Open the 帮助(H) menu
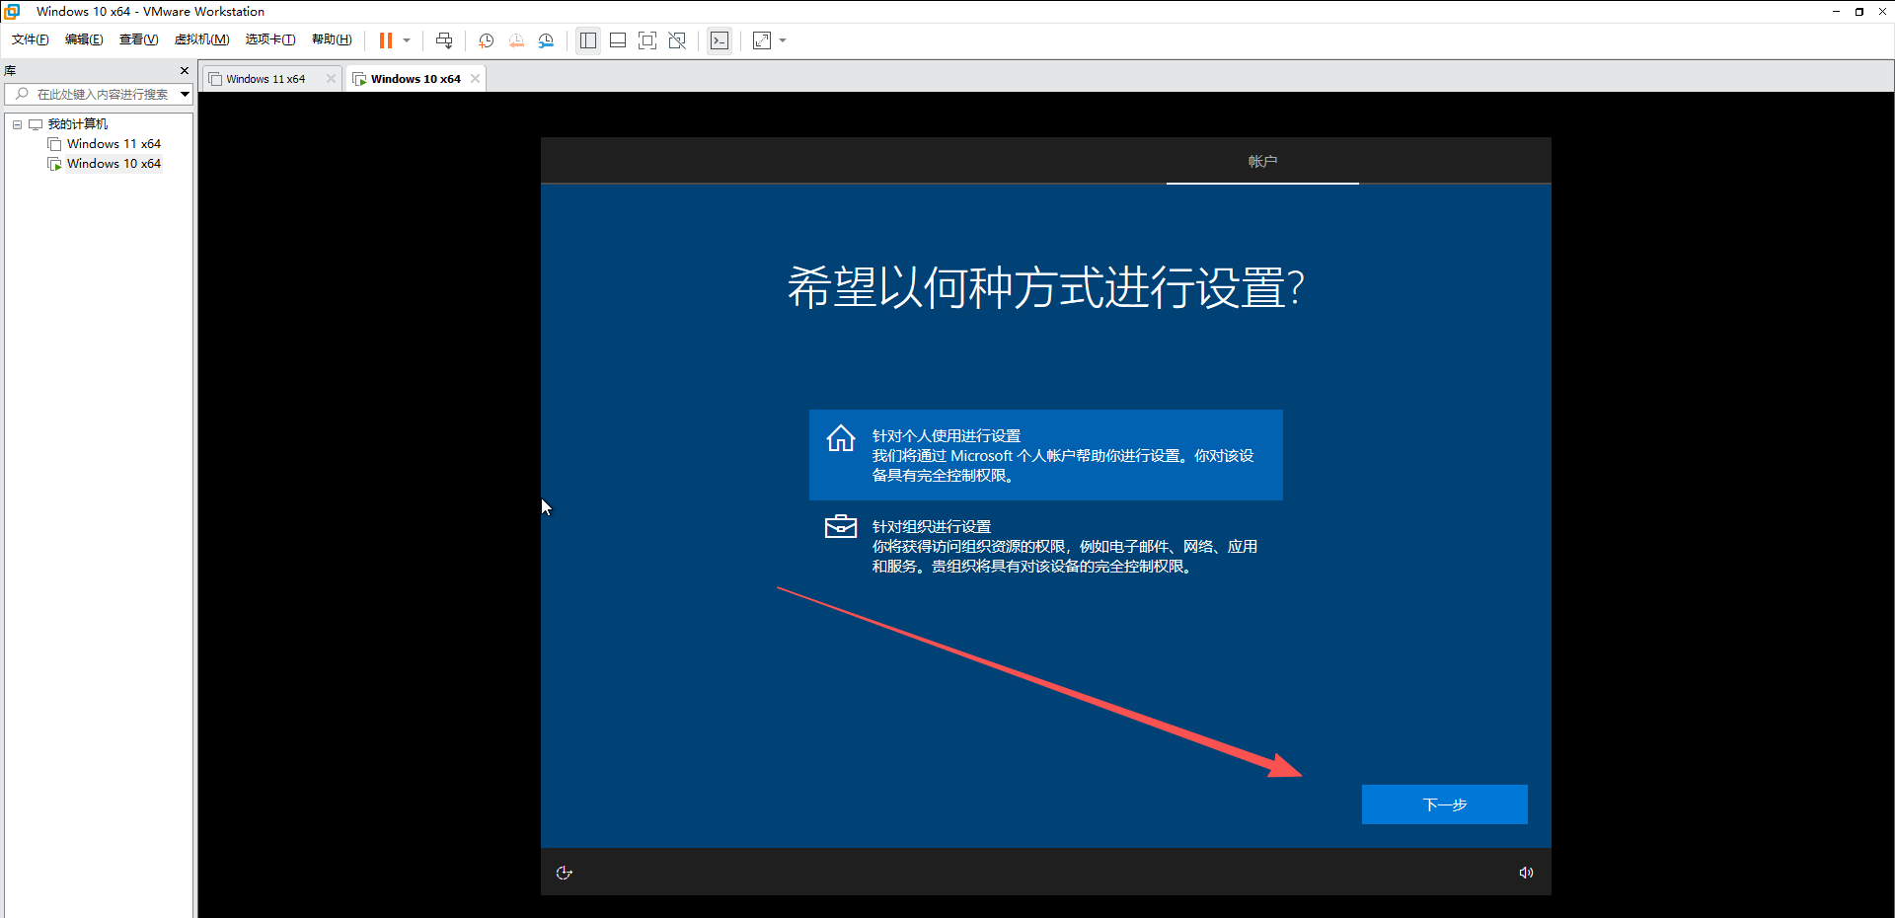The image size is (1895, 918). pos(332,39)
